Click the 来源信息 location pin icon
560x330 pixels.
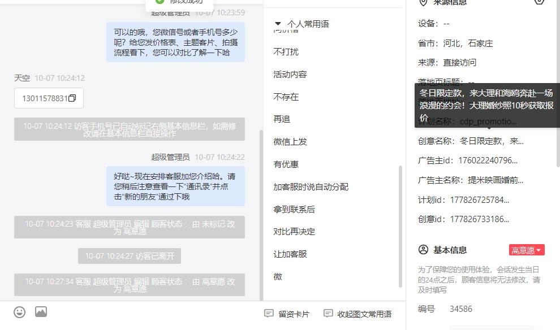click(423, 2)
